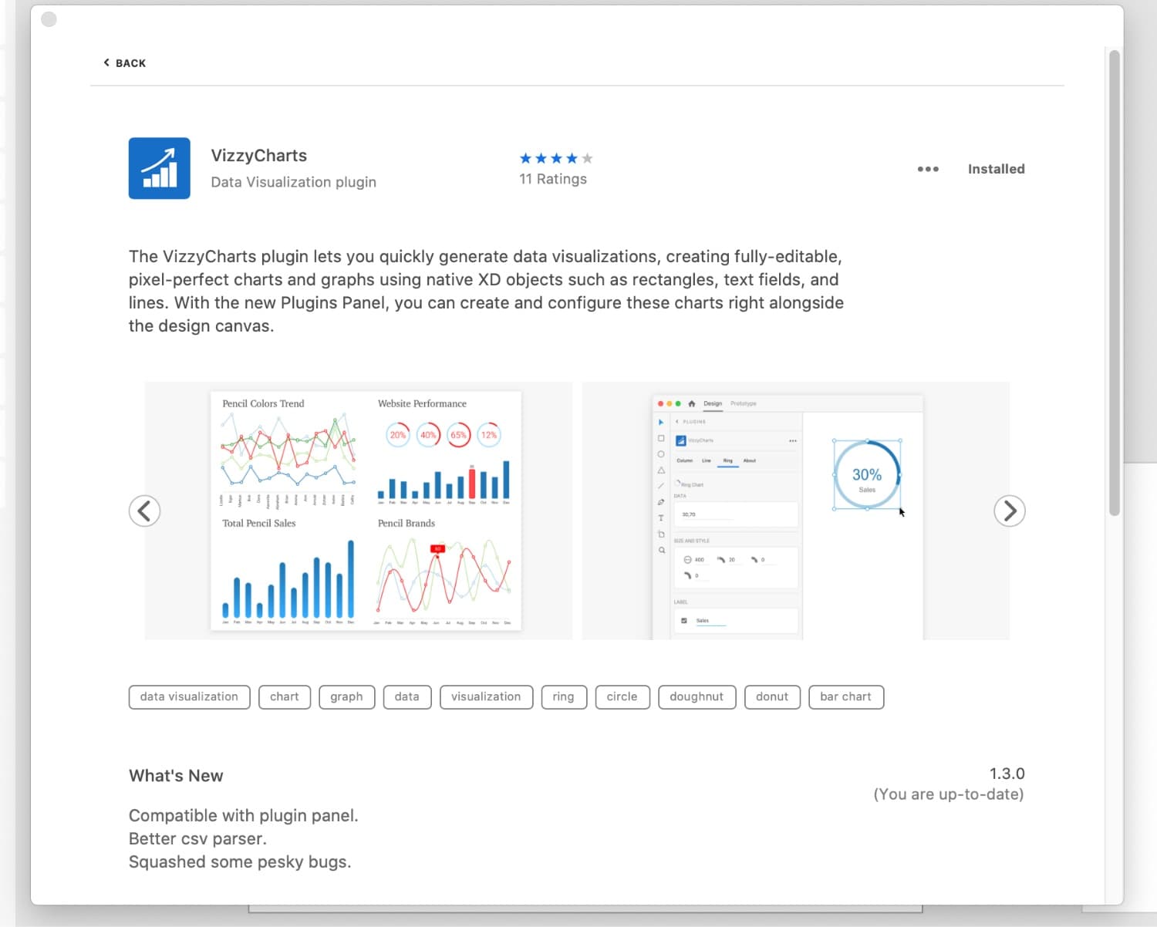Click the 'bar chart' tag

pos(845,696)
